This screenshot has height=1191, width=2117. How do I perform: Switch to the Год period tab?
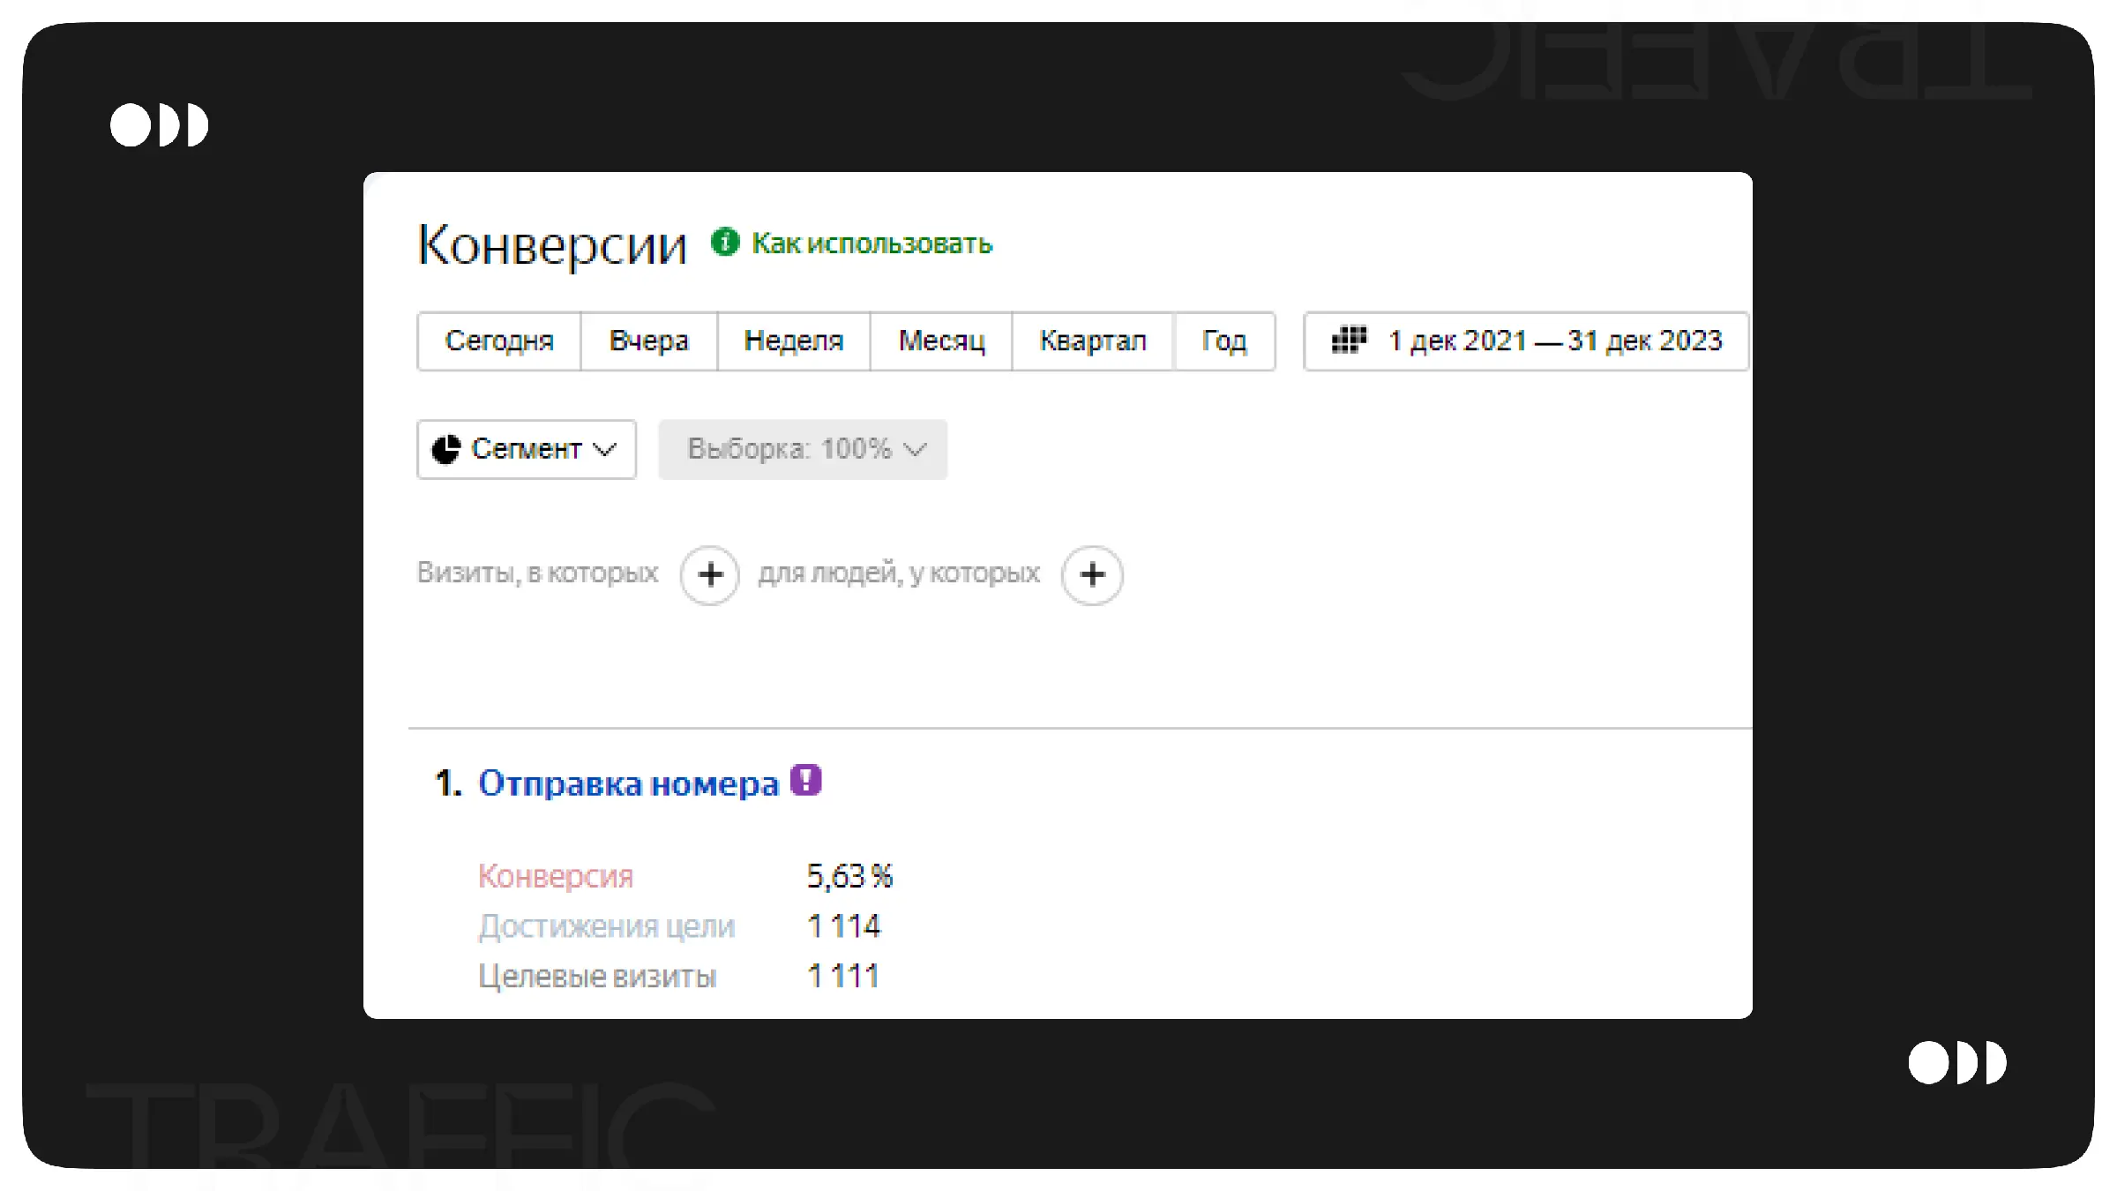(1224, 341)
